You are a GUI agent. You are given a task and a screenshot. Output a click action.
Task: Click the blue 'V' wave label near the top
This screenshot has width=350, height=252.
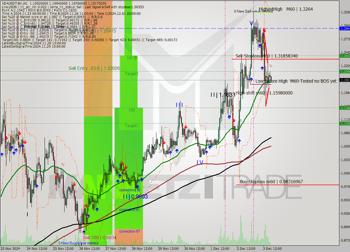tap(251, 24)
